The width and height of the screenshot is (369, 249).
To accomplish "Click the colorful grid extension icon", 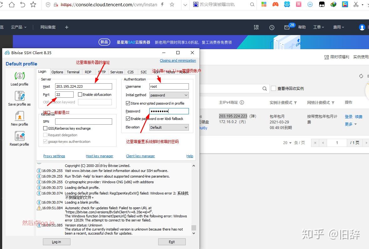I will click(x=264, y=4).
